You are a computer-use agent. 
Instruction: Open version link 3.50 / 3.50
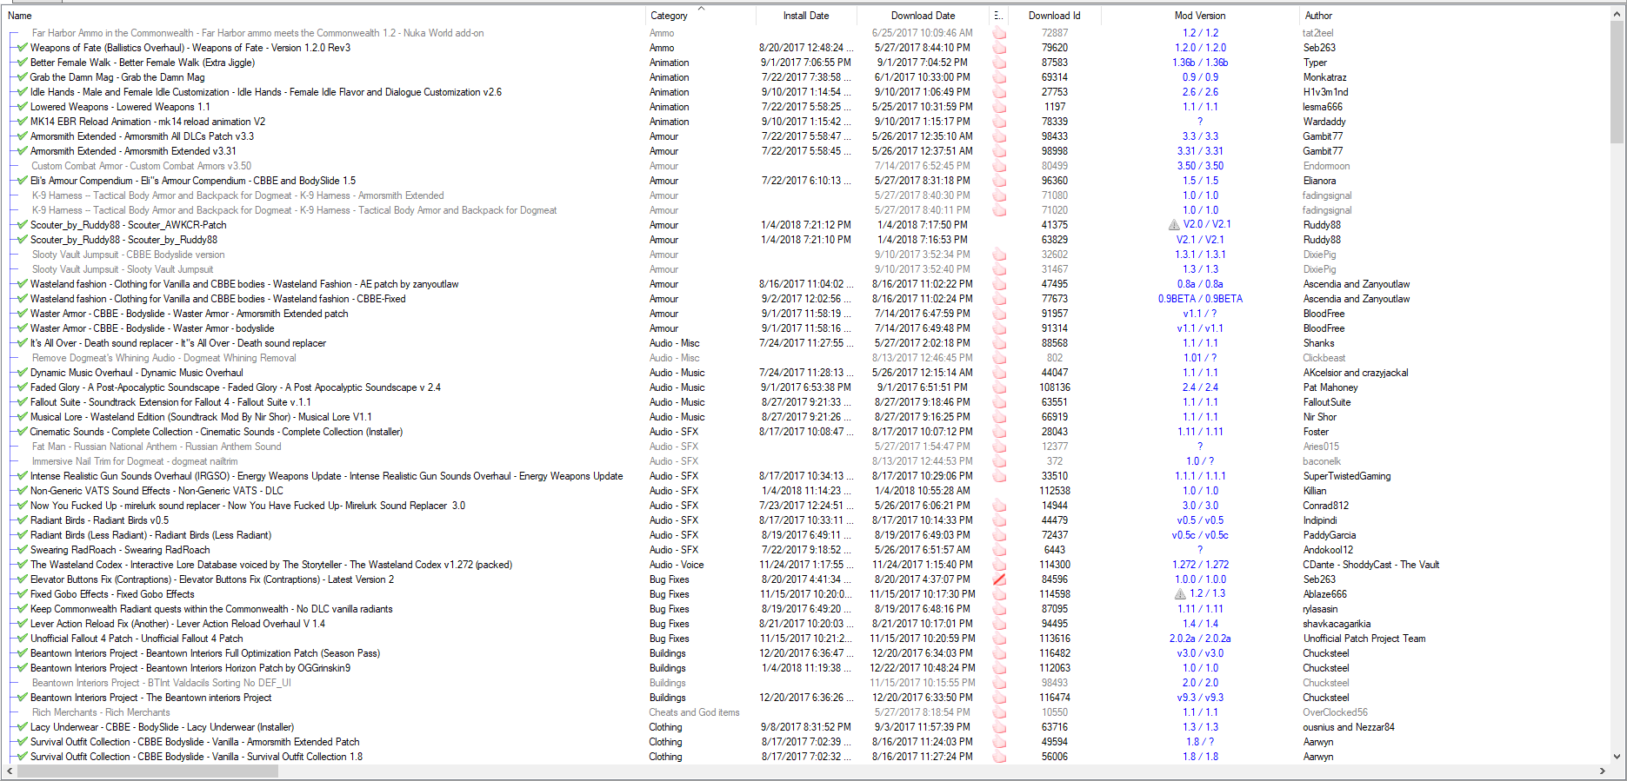pos(1200,166)
